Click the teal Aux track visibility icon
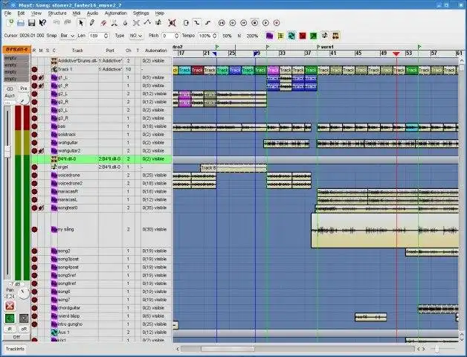The image size is (467, 357). pos(292,36)
